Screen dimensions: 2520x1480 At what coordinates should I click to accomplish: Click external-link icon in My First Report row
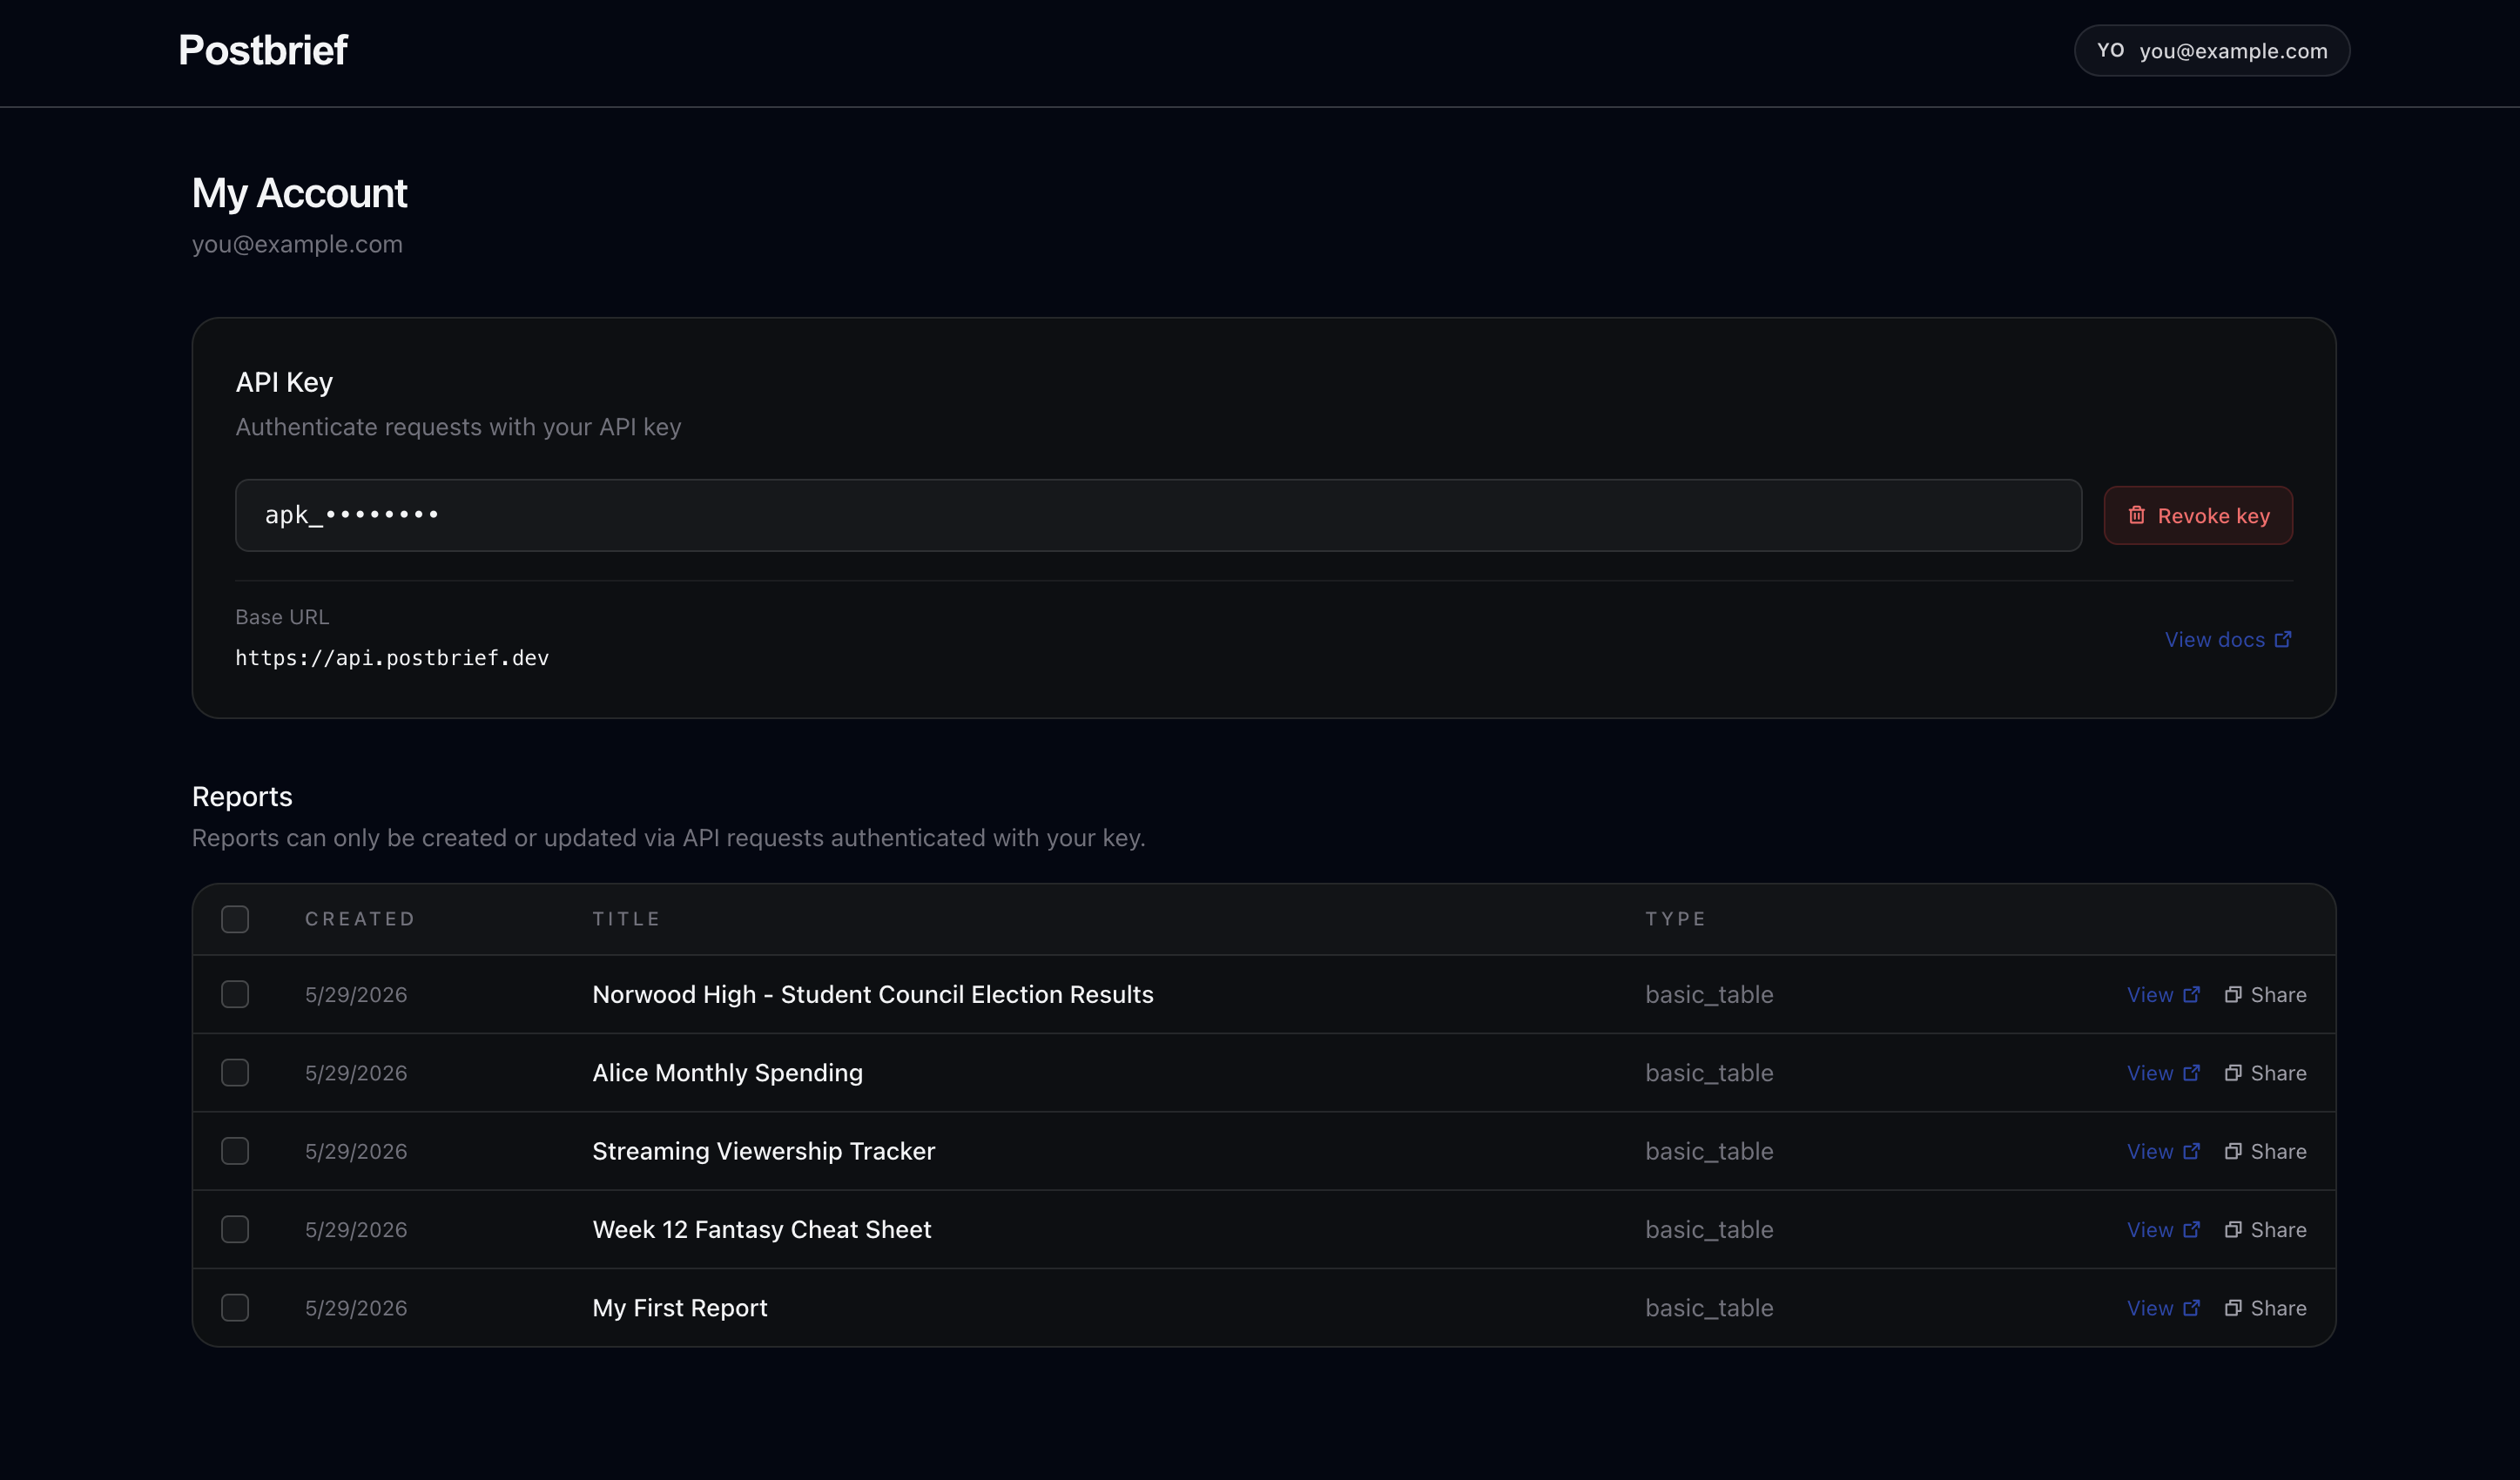(x=2191, y=1308)
